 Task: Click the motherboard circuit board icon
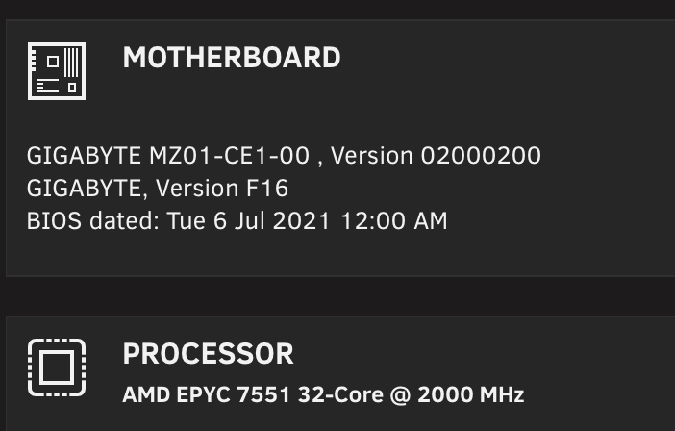tap(57, 71)
